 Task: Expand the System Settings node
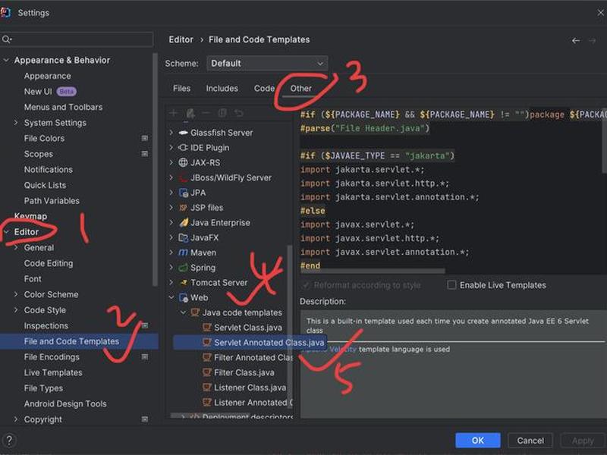point(16,123)
